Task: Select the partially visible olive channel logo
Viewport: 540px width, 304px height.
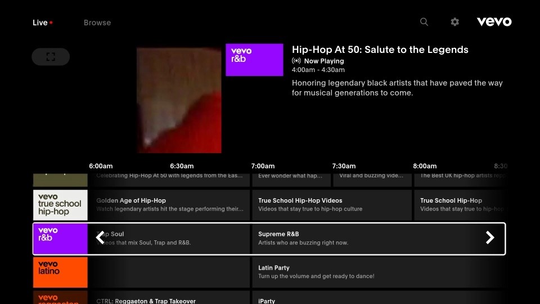Action: [60, 180]
